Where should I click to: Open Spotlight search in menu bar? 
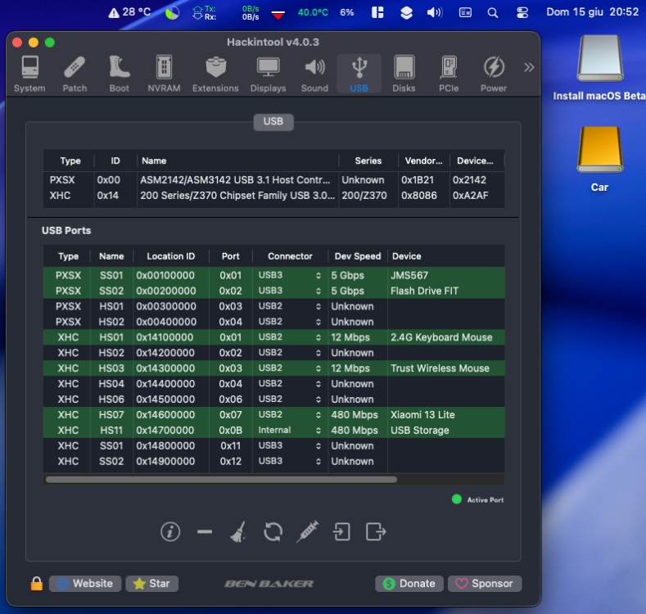point(493,12)
